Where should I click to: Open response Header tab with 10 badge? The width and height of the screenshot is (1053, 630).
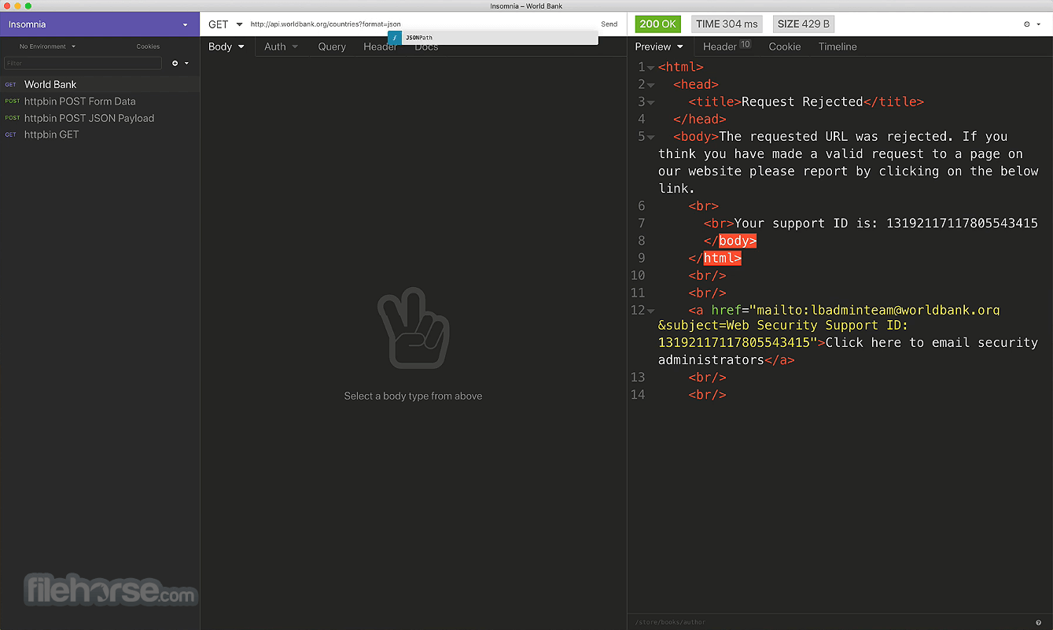coord(727,46)
